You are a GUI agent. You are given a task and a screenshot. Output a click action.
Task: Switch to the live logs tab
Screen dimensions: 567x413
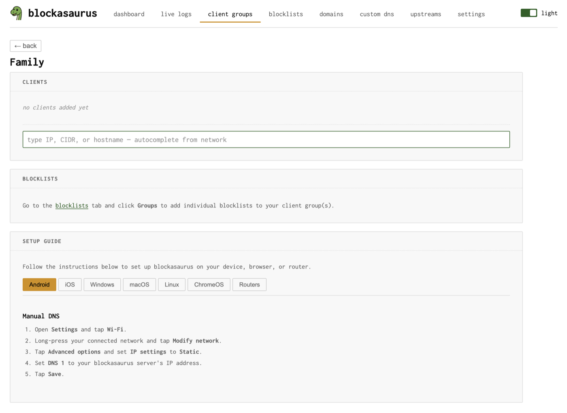click(x=176, y=14)
